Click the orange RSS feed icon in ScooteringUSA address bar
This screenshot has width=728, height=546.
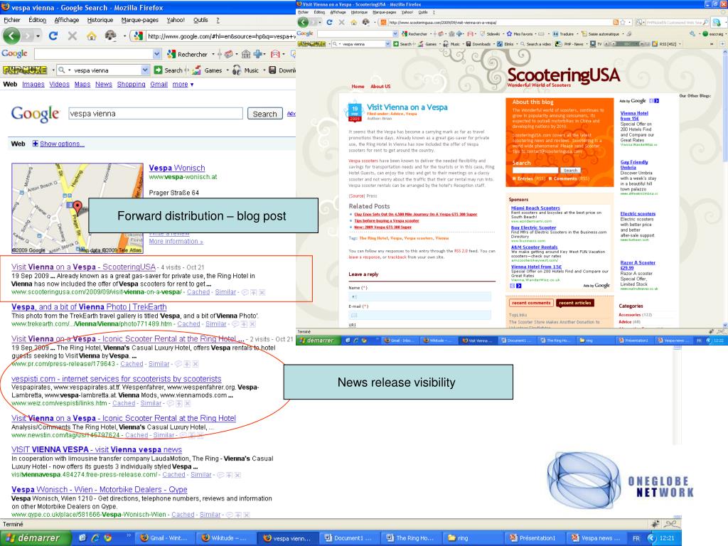616,22
